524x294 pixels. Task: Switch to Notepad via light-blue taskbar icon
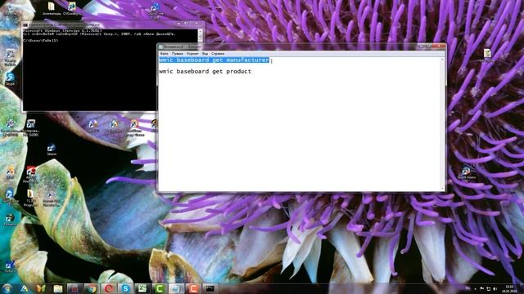point(176,288)
